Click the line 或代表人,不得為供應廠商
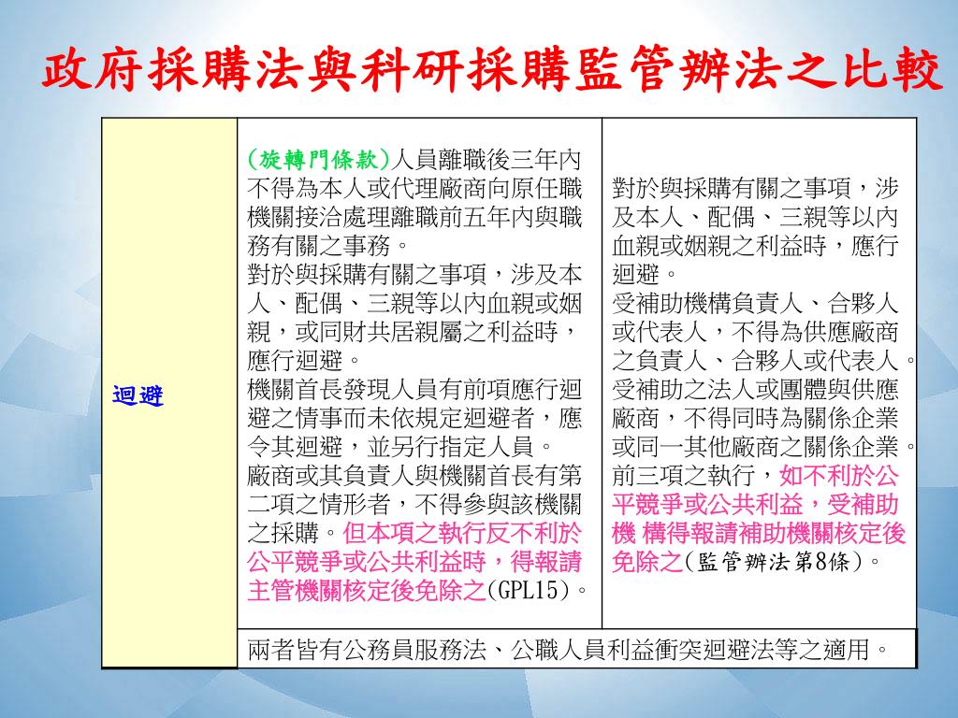Viewport: 958px width, 718px height. [755, 332]
